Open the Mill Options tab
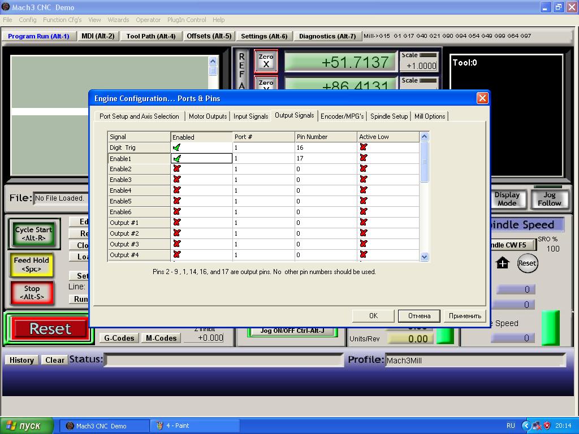The image size is (579, 434). coord(430,116)
